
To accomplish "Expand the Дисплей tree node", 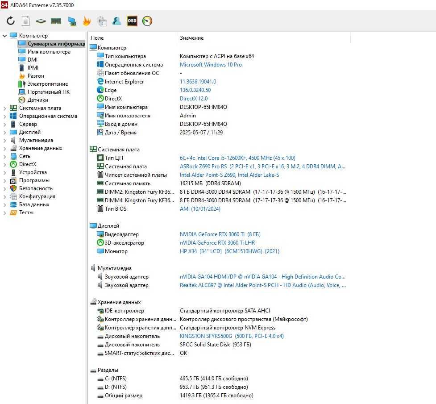I will (x=4, y=133).
